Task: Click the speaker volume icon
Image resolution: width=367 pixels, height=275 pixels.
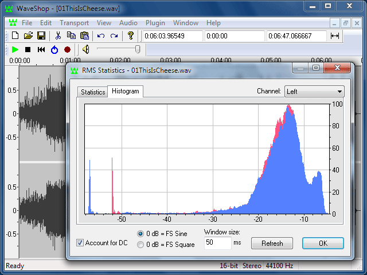Action: [85, 49]
